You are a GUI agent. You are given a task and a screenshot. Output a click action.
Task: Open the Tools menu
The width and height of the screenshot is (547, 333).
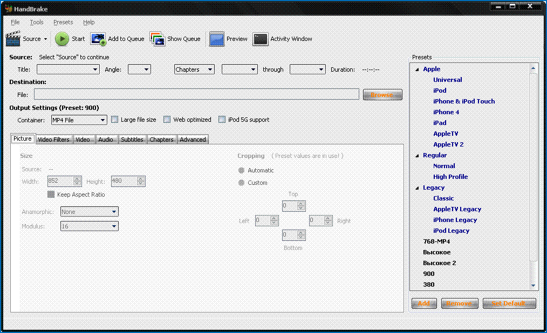point(37,22)
